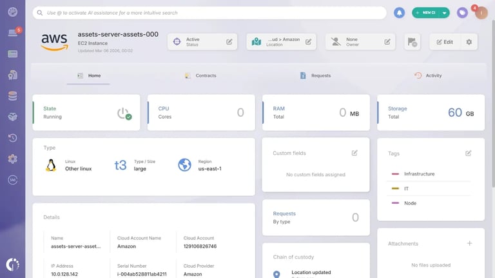495x278 pixels.
Task: Open the third sidebar panel icon
Action: 13,54
